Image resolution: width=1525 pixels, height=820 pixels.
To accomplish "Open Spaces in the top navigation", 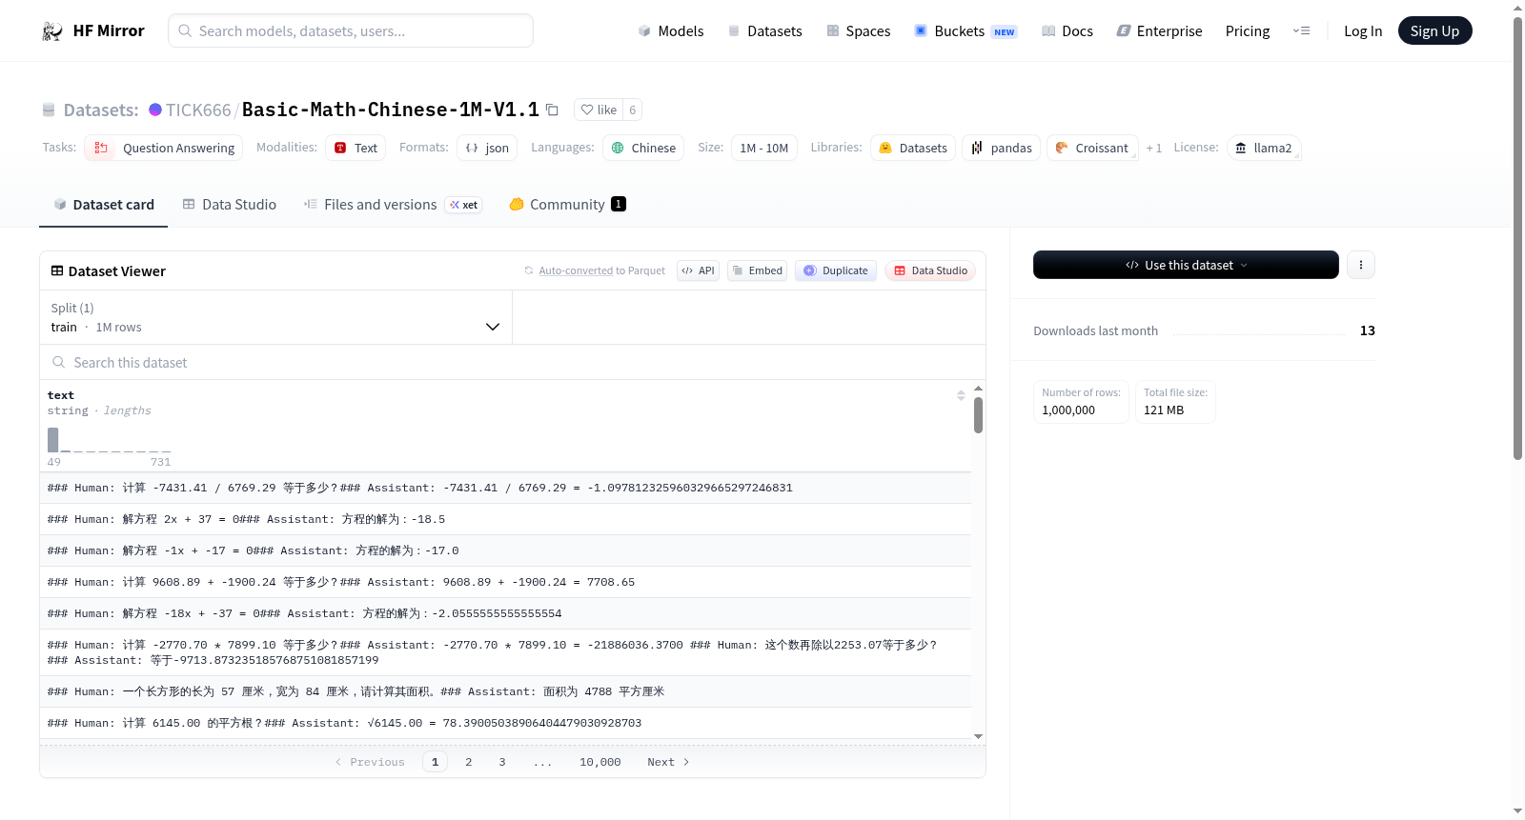I will coord(859,31).
